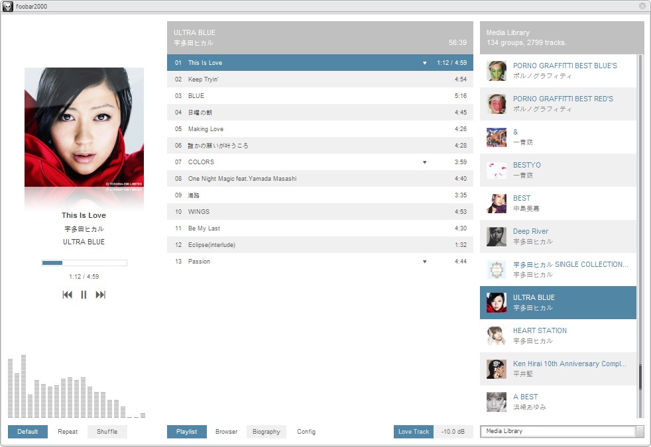Screen dimensions: 651x447
Task: Pause the current playback
Action: 84,295
